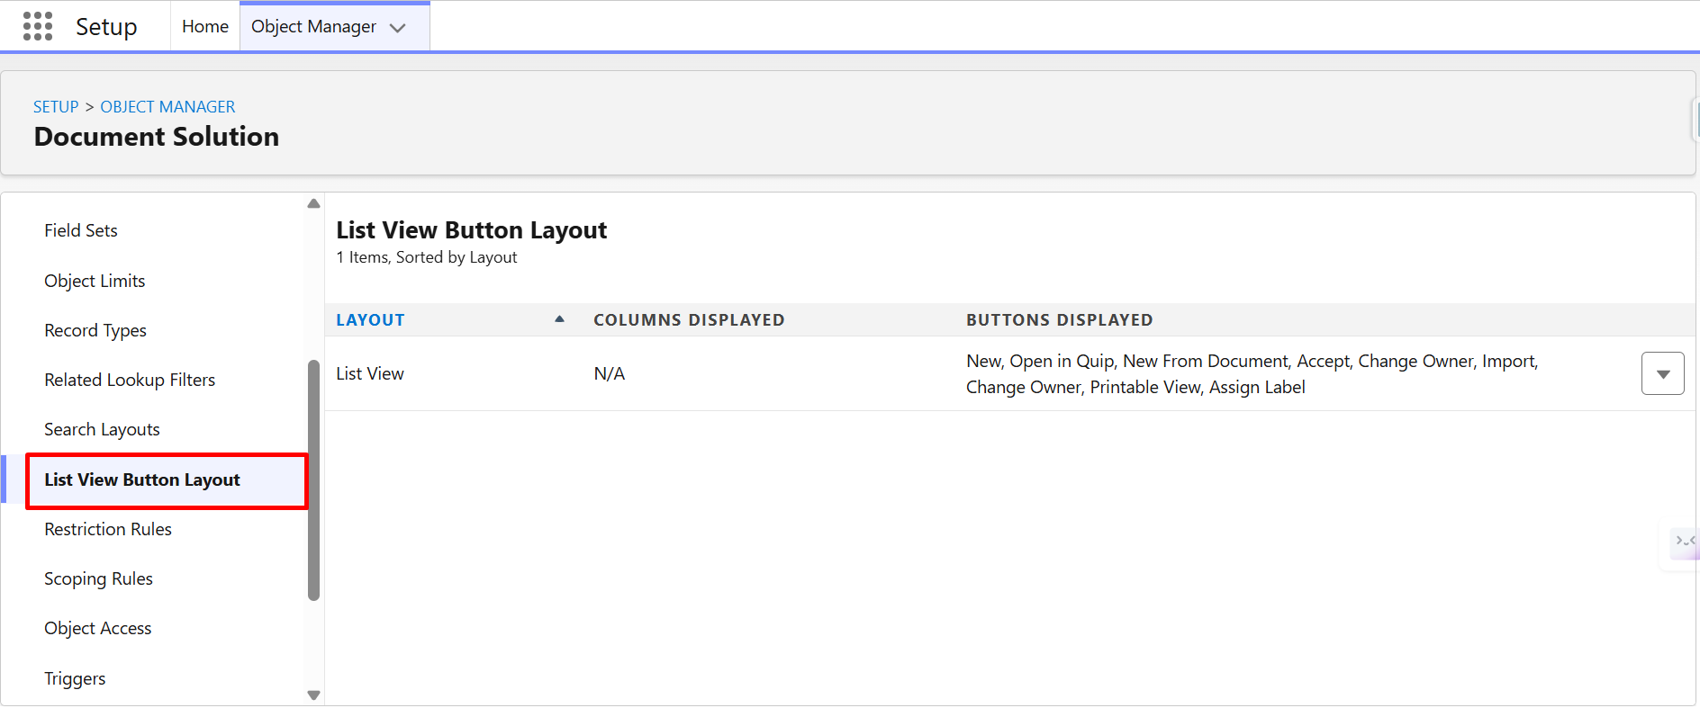Select the Object Manager tab
This screenshot has height=708, width=1700.
pyautogui.click(x=313, y=27)
